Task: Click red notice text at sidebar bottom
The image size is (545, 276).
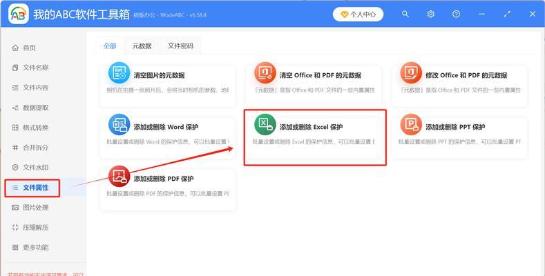Action: [45, 274]
